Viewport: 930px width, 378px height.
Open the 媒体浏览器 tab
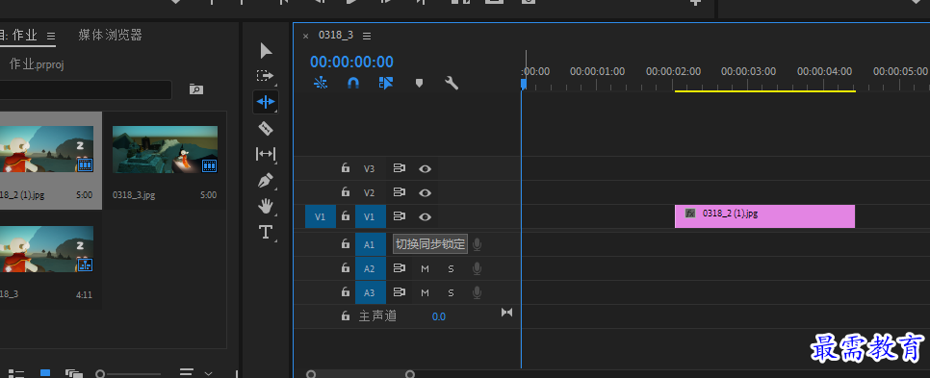(x=111, y=36)
